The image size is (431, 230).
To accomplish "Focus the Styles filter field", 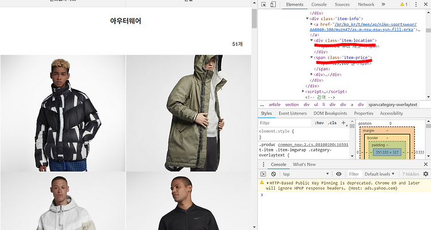I will pos(284,123).
